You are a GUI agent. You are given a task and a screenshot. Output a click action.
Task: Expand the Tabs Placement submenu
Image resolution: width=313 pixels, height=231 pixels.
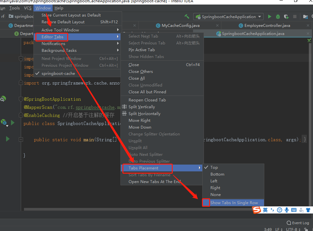click(161, 168)
